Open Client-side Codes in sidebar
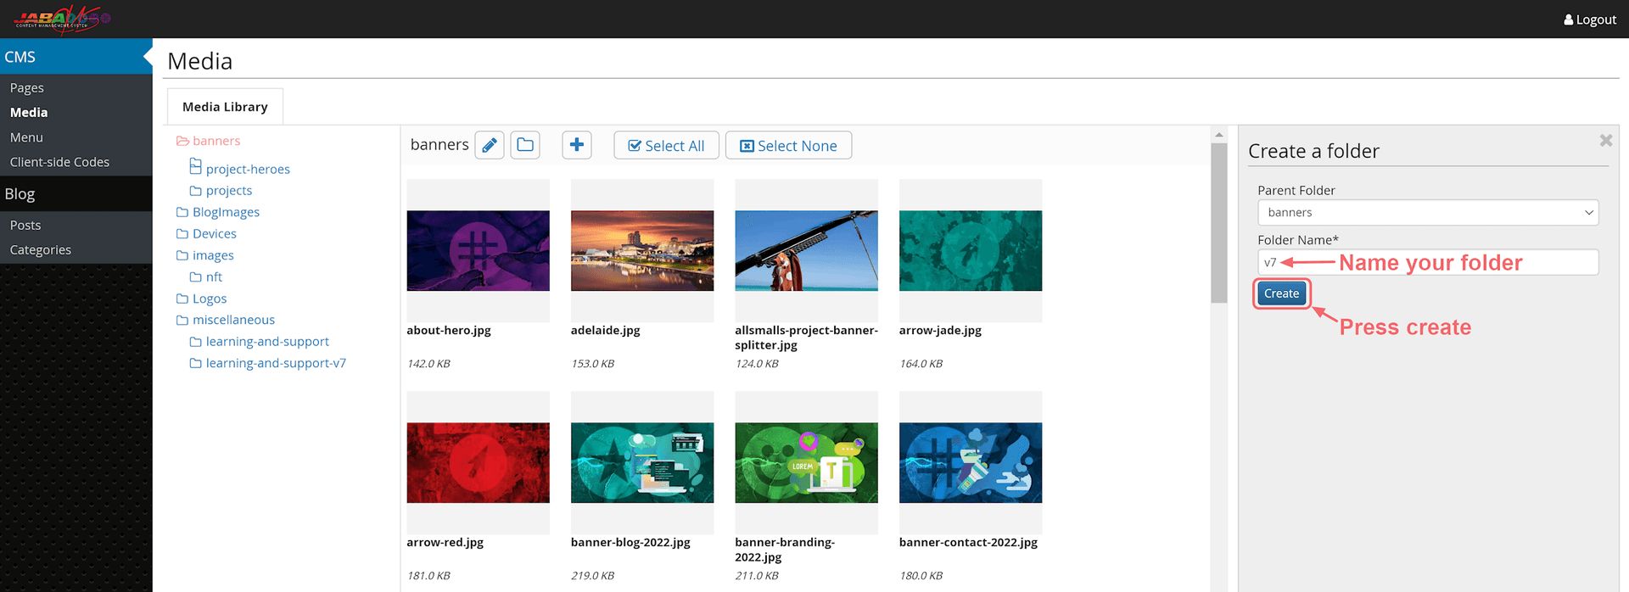 [x=59, y=162]
